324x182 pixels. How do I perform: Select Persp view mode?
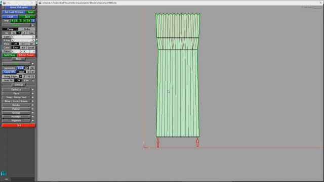point(10,29)
